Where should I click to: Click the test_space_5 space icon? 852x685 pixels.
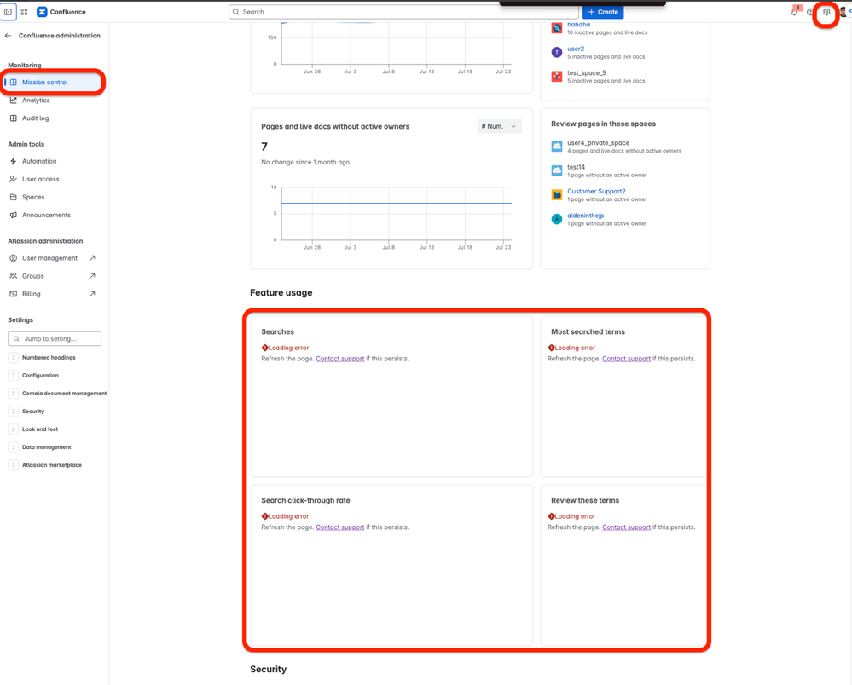pos(557,77)
